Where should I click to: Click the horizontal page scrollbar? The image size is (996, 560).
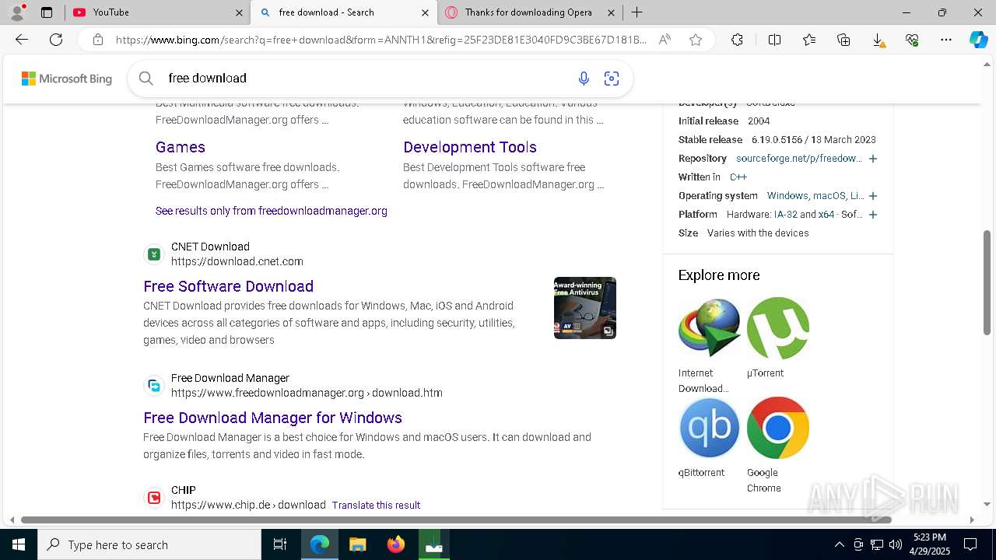pyautogui.click(x=456, y=520)
